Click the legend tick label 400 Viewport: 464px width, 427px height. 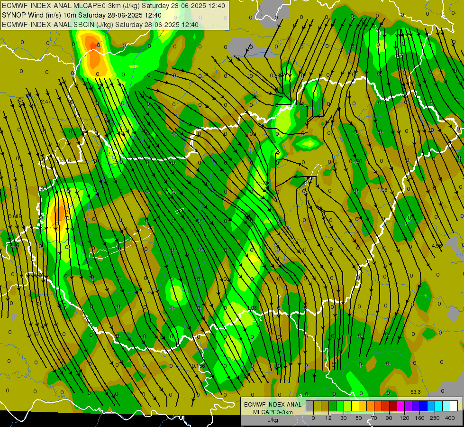(450, 418)
